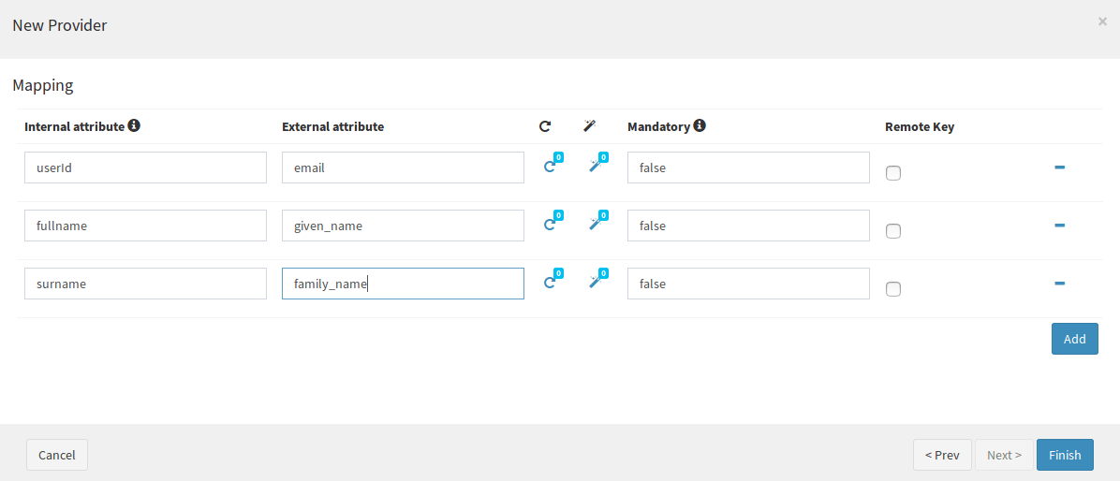The width and height of the screenshot is (1120, 481).
Task: Enable Remote Key checkbox for surname row
Action: tap(892, 288)
